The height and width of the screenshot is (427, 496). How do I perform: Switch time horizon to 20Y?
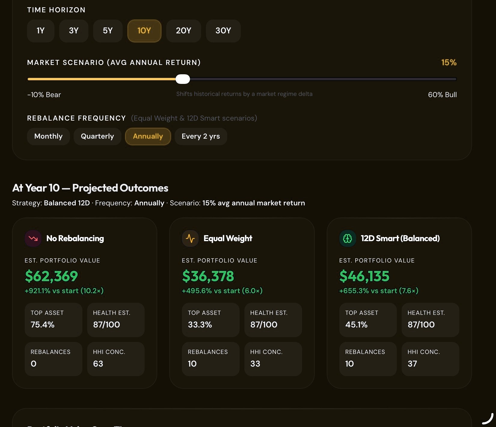[184, 31]
